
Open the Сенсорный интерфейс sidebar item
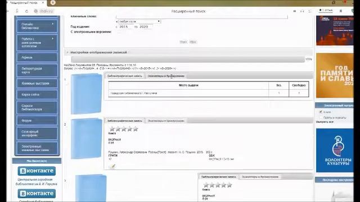coord(37,134)
